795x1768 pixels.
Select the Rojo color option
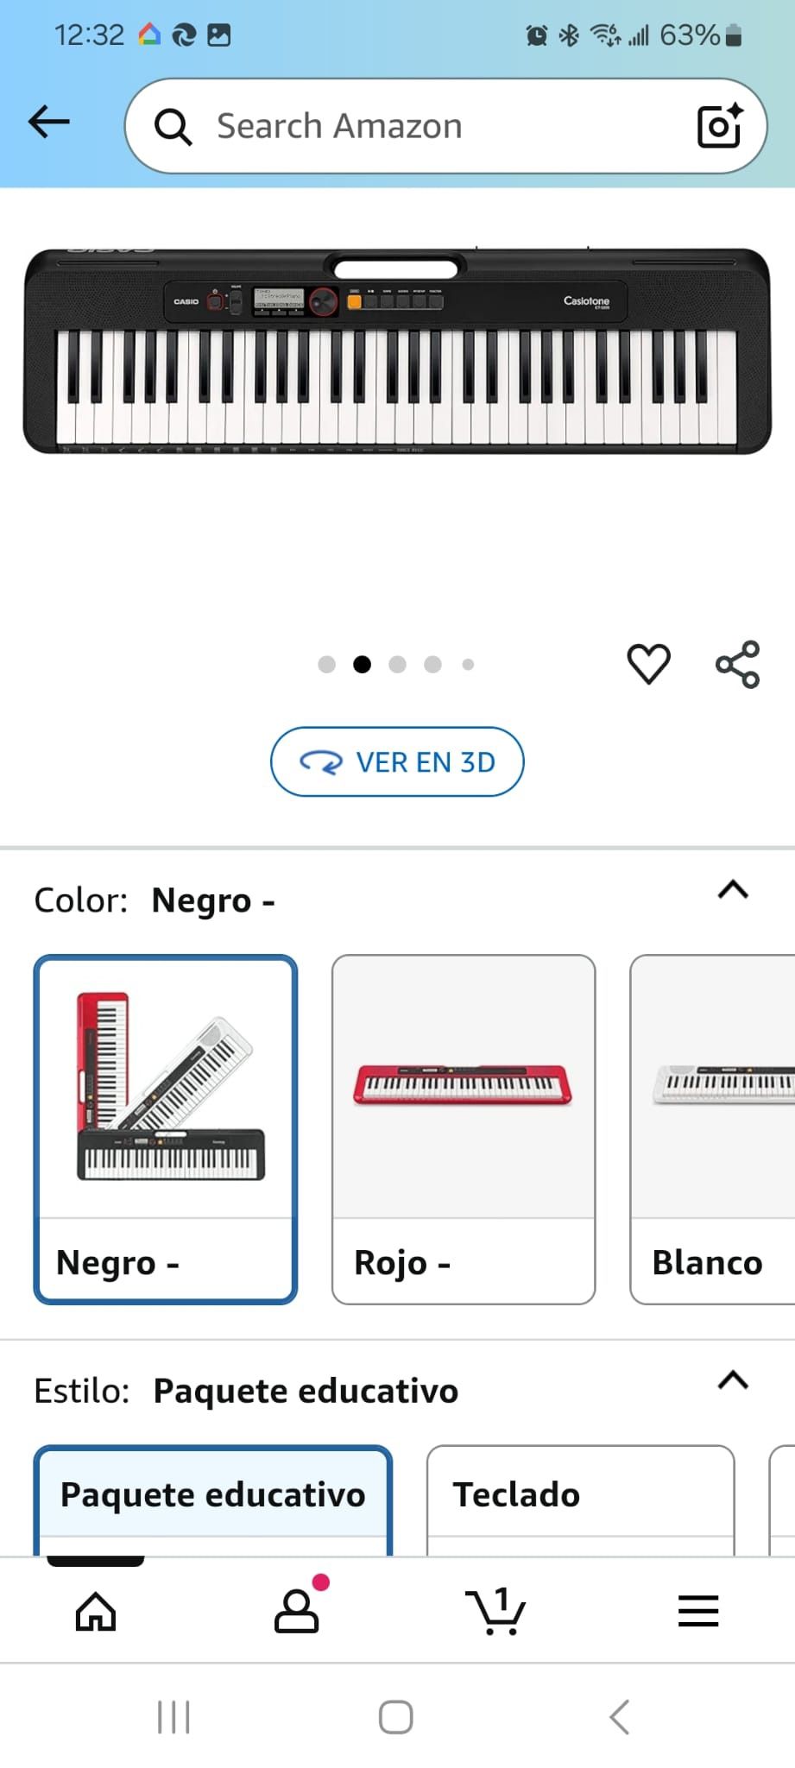(464, 1128)
